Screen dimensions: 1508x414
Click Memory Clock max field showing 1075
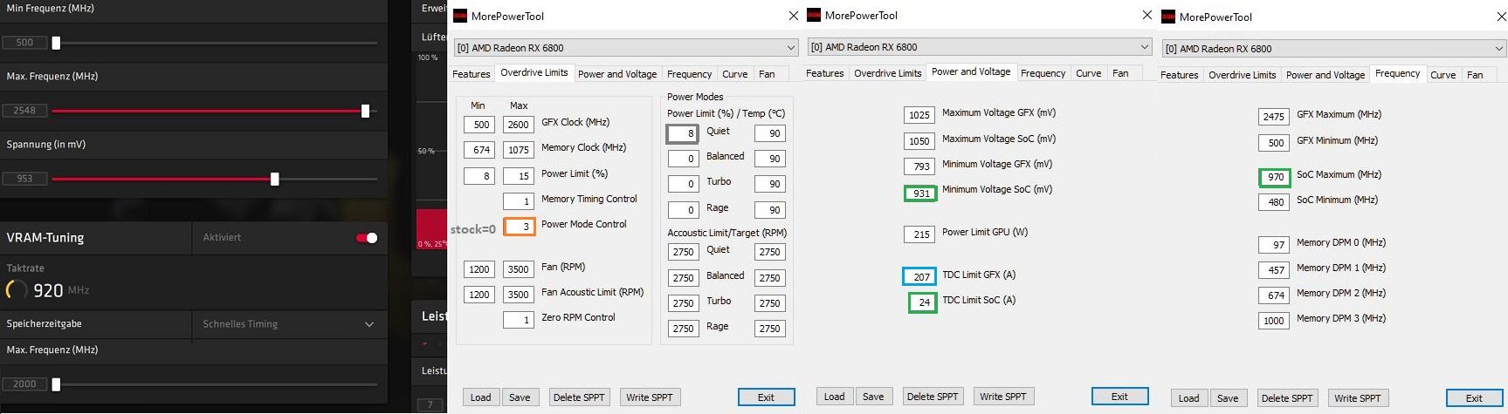(x=519, y=150)
